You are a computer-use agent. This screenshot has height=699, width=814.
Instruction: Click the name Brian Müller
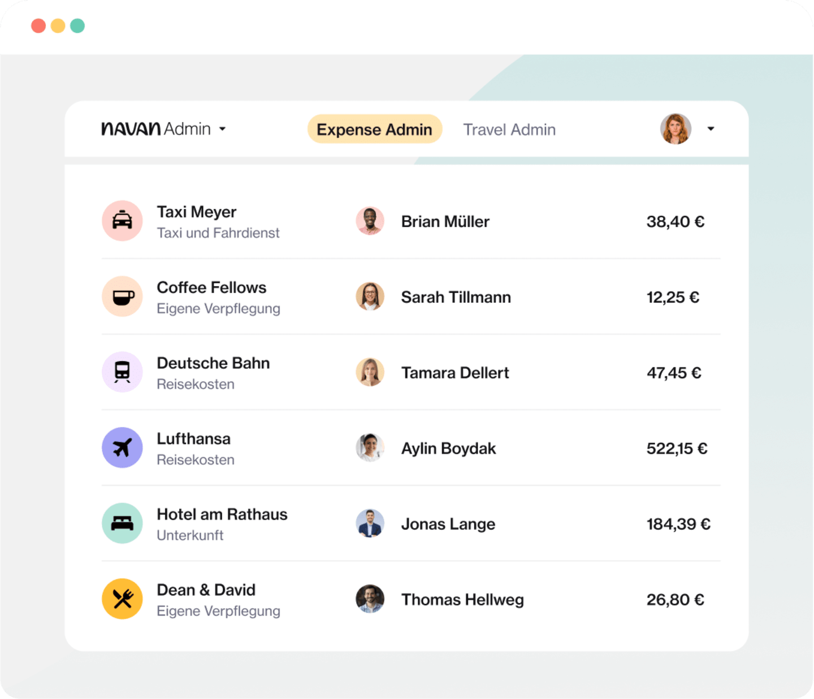445,221
